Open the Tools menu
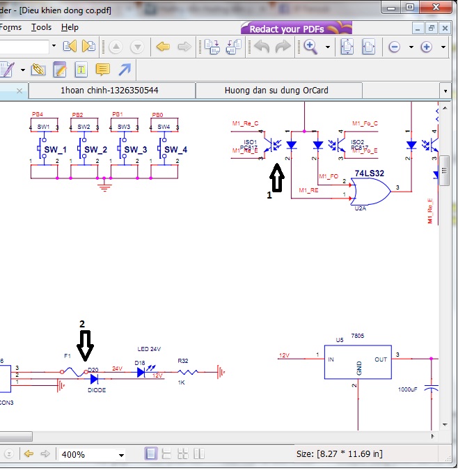The width and height of the screenshot is (458, 473). pos(41,27)
